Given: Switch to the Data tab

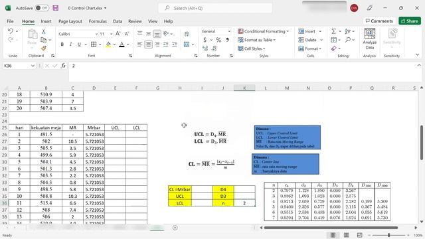Looking at the screenshot, I should click(x=118, y=21).
